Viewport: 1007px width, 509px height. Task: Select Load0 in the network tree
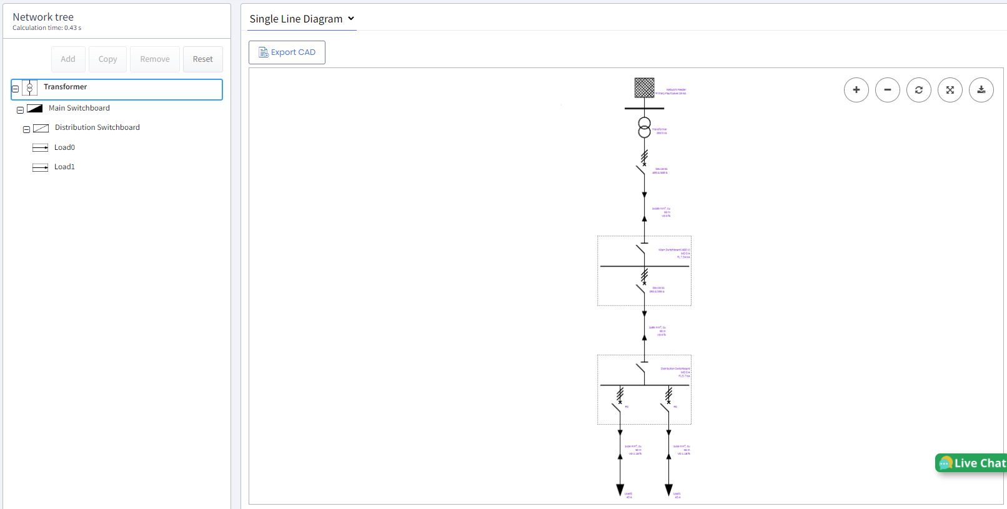point(64,147)
